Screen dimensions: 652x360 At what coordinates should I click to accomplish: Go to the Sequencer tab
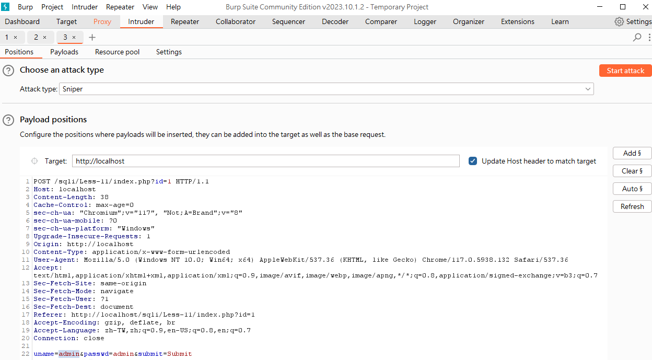288,21
